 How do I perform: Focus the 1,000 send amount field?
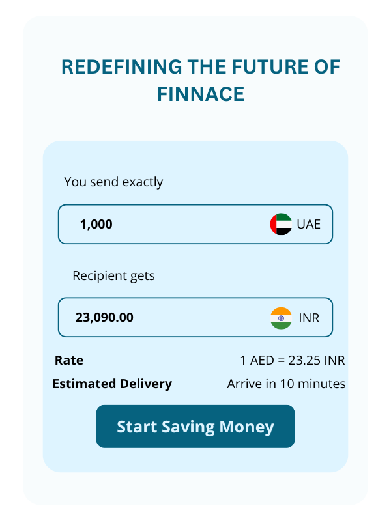click(x=195, y=224)
